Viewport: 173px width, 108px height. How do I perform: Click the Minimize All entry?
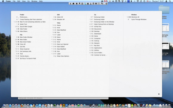[135, 17]
